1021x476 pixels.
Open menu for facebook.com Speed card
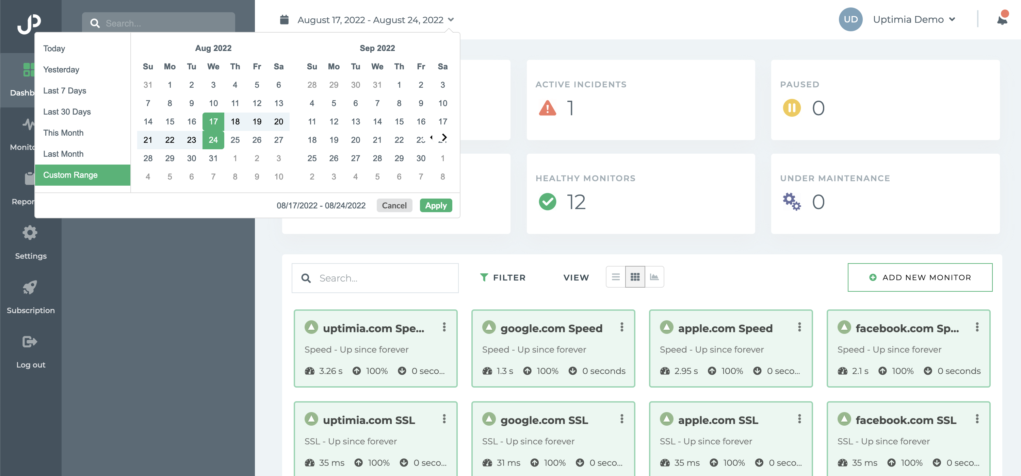click(x=977, y=327)
